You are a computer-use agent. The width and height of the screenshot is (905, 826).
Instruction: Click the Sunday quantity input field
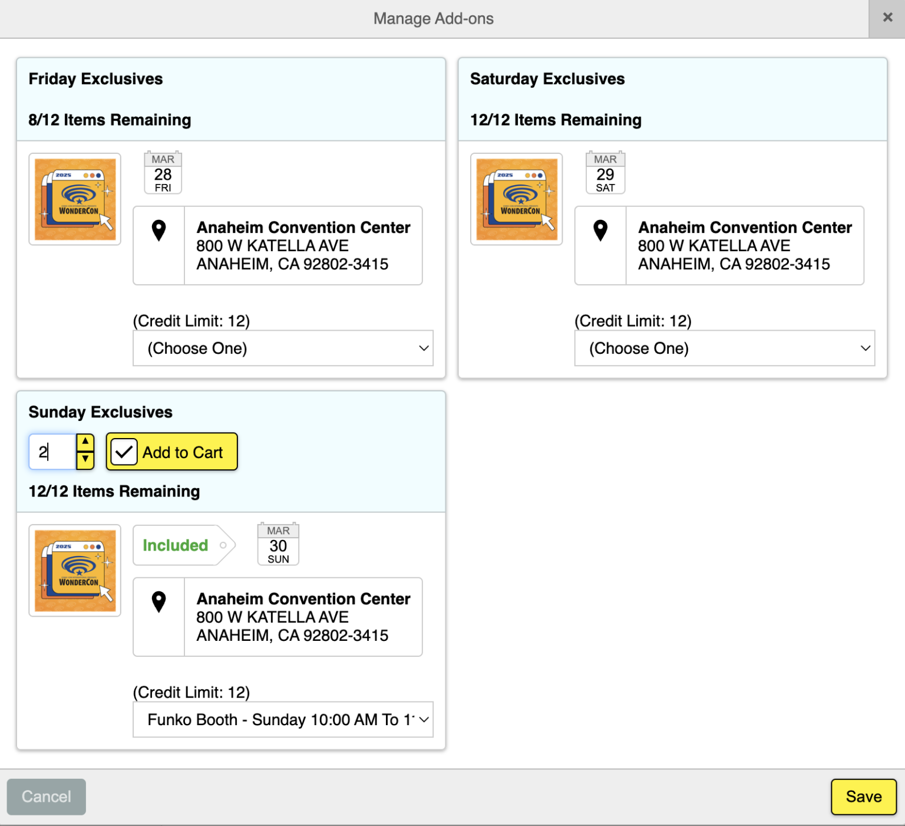tap(53, 452)
